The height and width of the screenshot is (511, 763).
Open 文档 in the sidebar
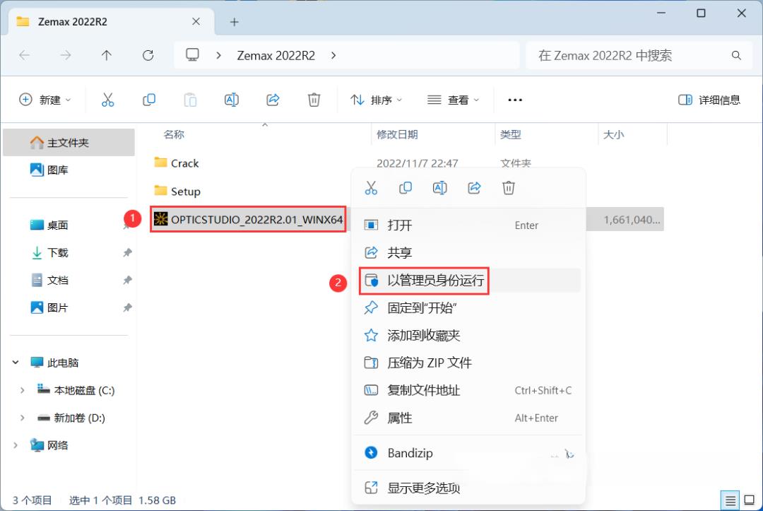[69, 281]
